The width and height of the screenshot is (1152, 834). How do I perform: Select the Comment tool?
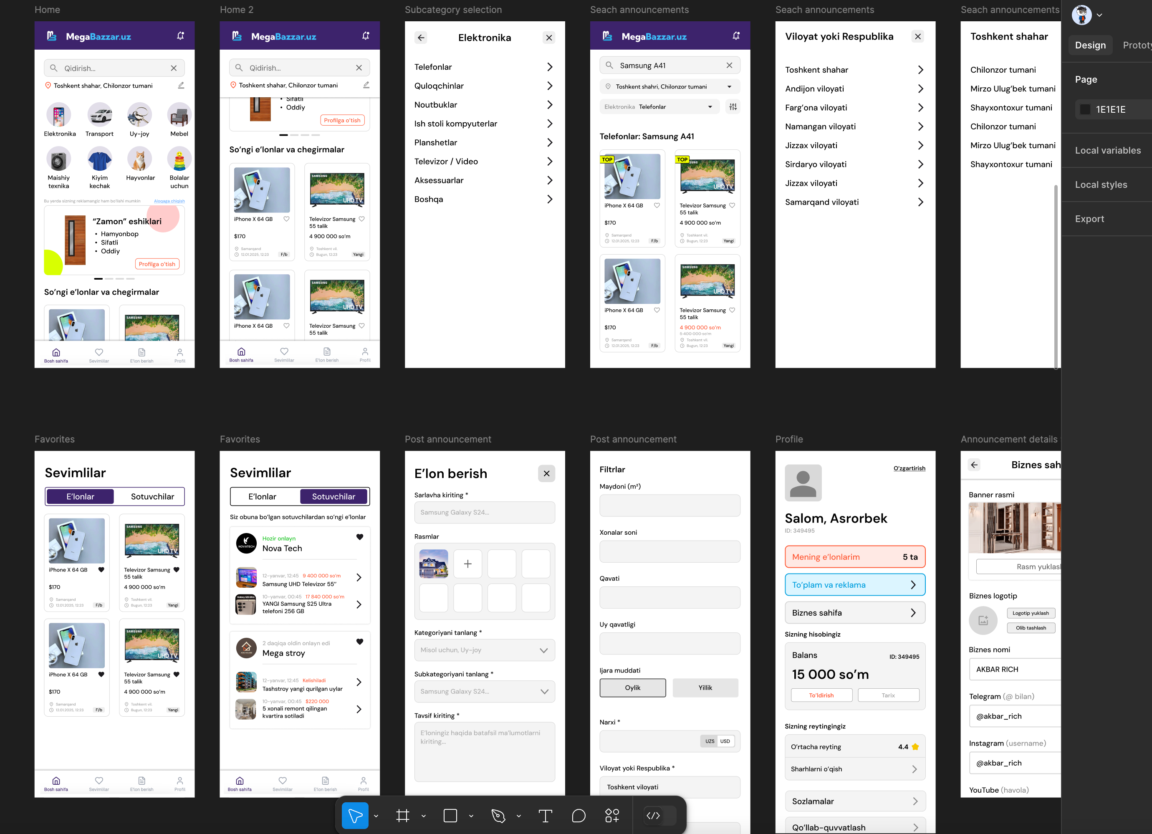pos(579,816)
